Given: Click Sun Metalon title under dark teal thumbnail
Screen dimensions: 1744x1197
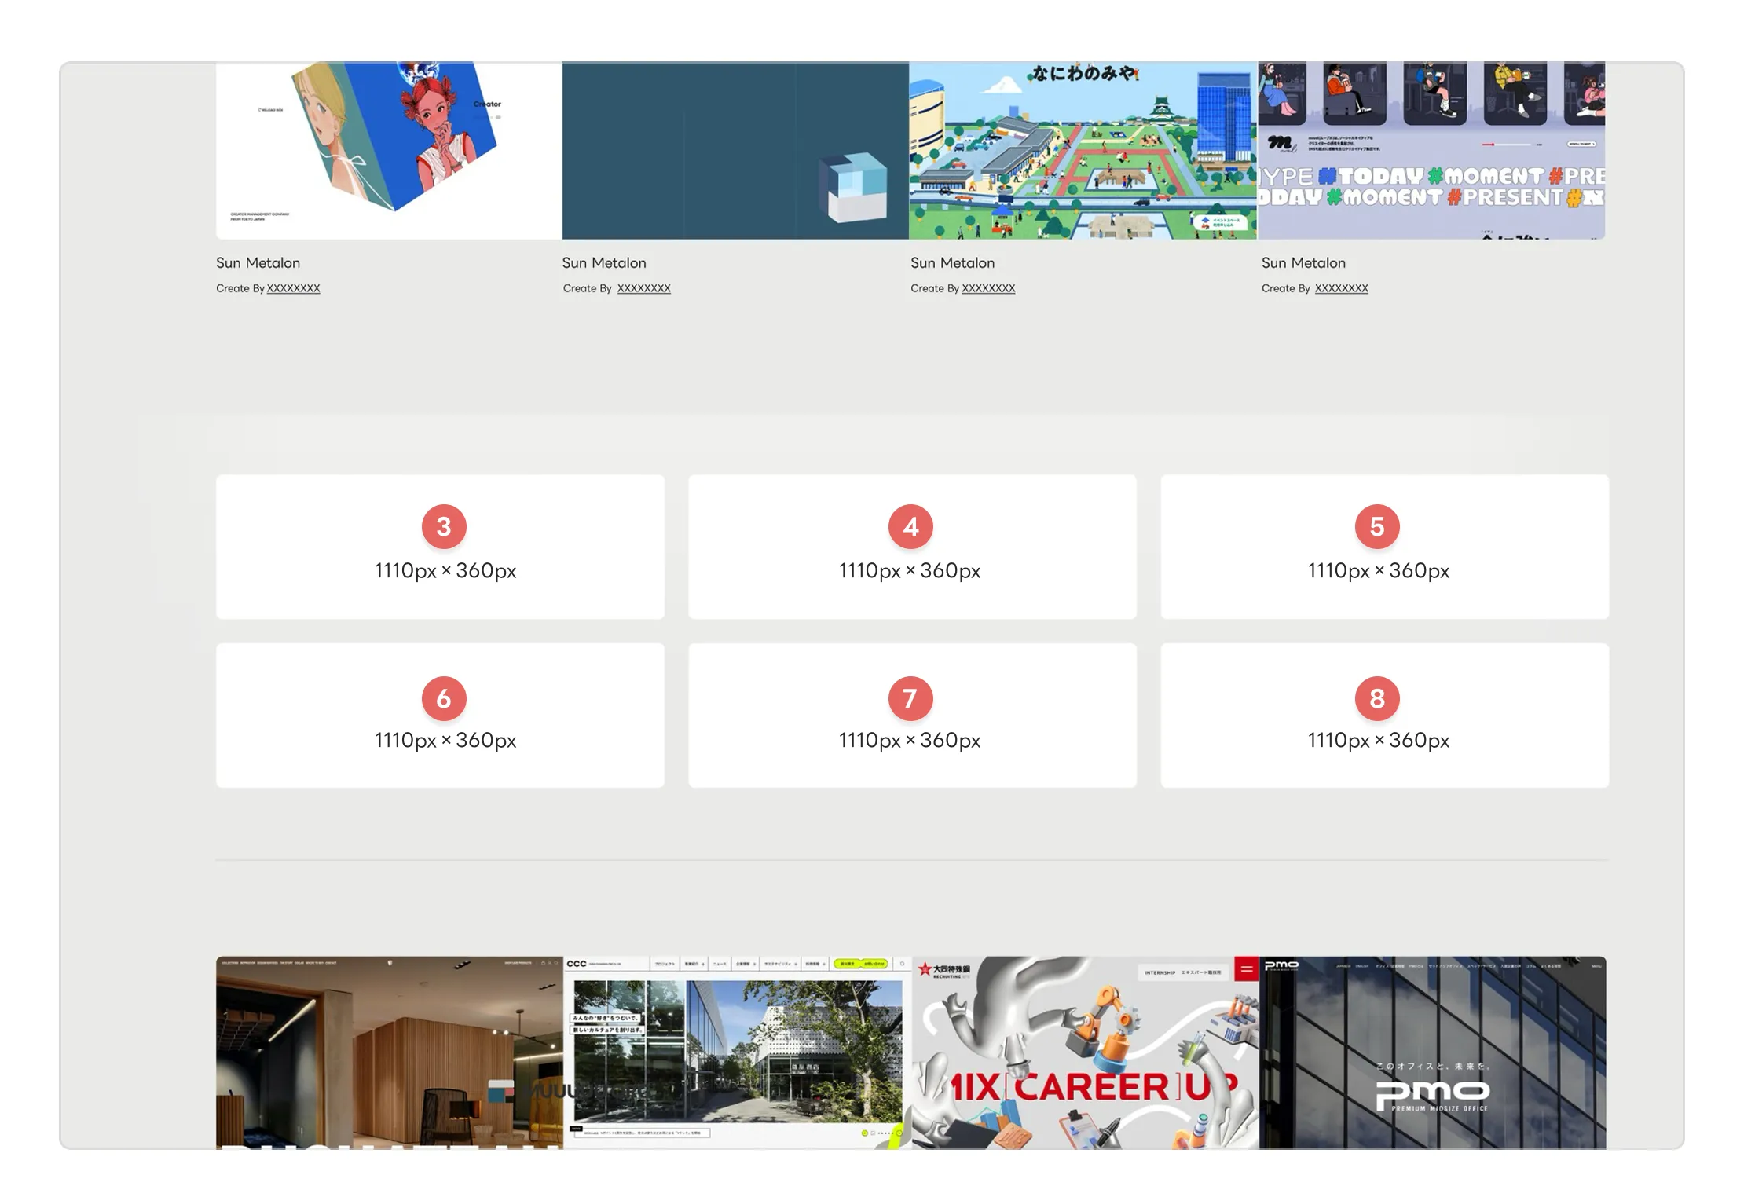Looking at the screenshot, I should 604,263.
